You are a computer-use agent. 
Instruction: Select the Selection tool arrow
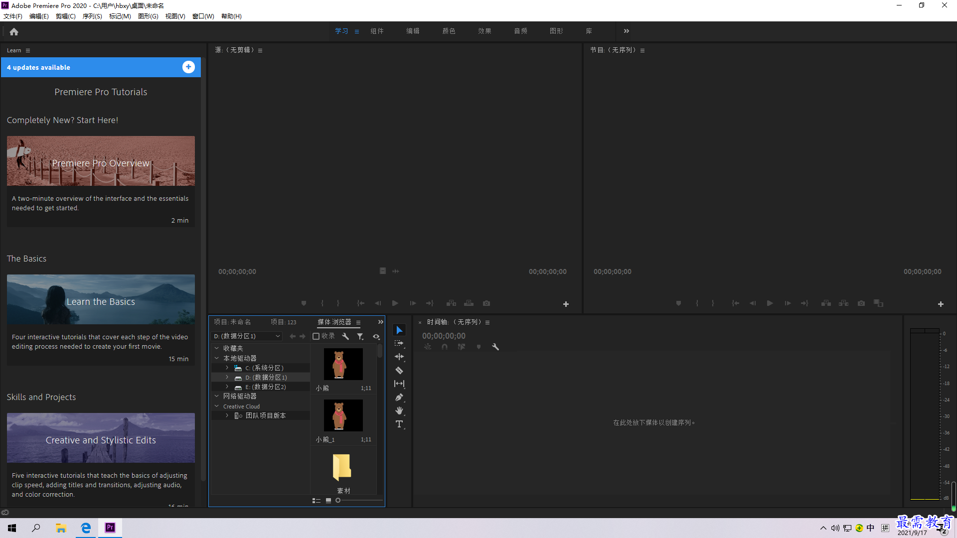click(x=399, y=330)
